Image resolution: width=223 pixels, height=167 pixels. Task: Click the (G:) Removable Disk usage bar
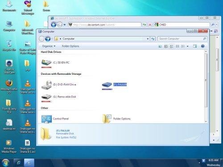click(46, 102)
